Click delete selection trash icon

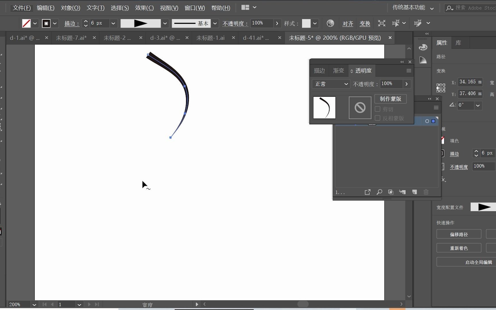[426, 192]
